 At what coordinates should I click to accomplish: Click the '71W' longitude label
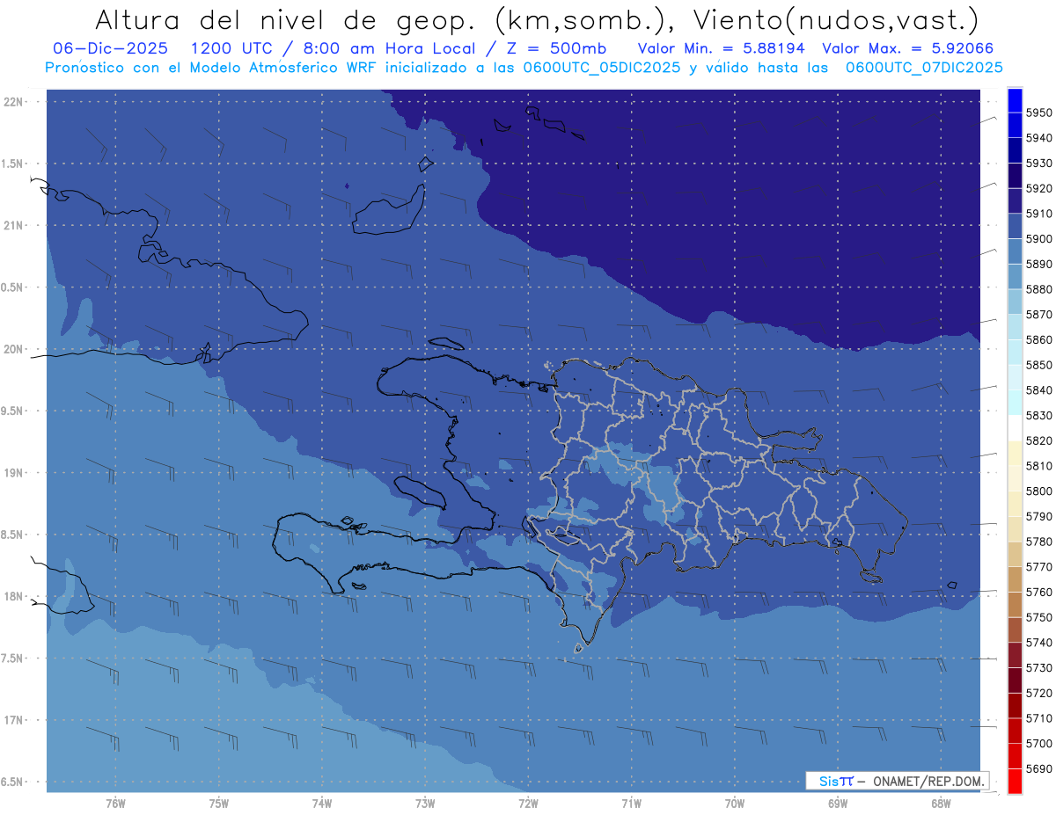[x=631, y=804]
